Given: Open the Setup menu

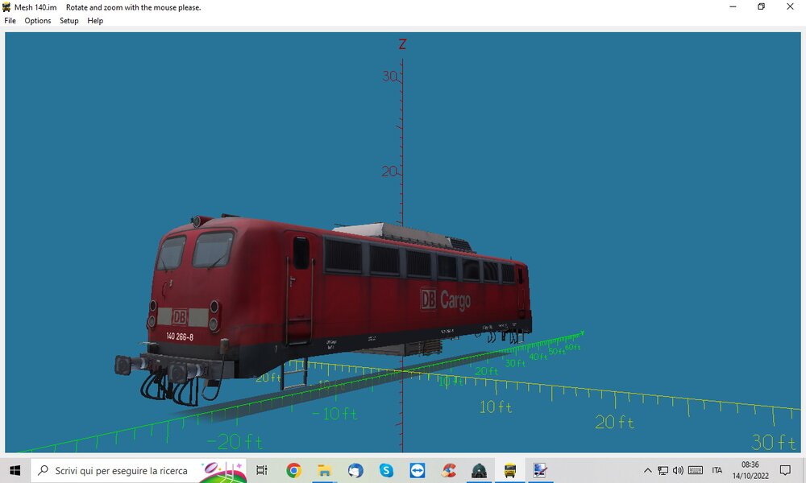Looking at the screenshot, I should point(69,21).
